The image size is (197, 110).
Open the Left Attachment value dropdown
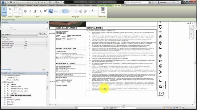pos(35,41)
